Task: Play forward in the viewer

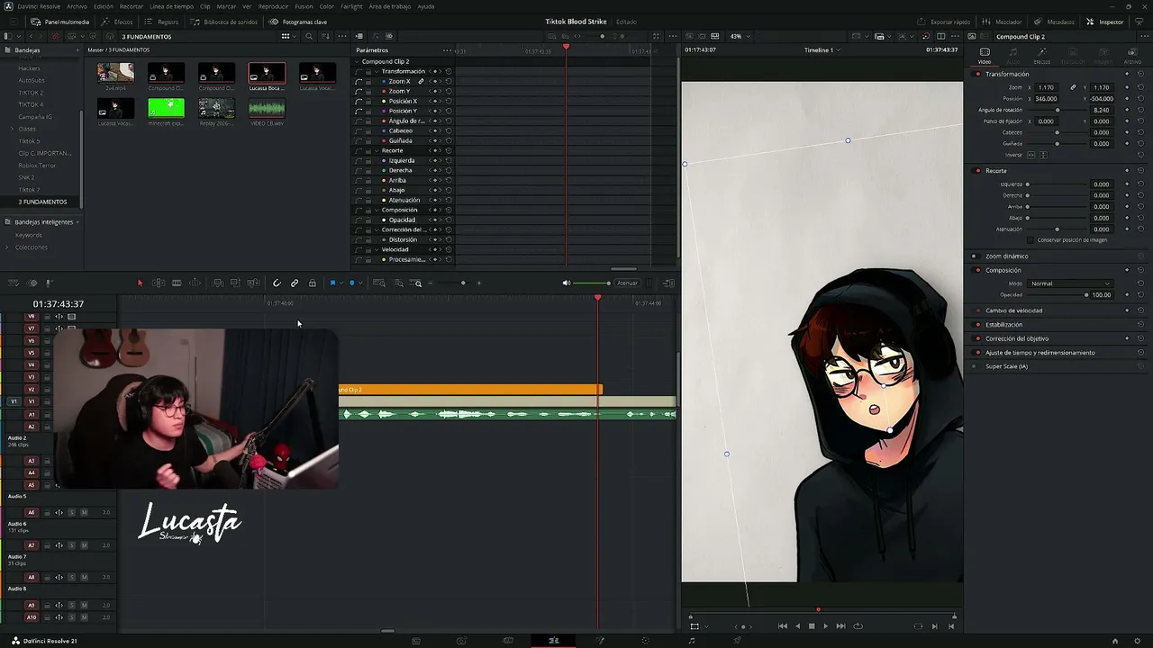Action: coord(825,626)
